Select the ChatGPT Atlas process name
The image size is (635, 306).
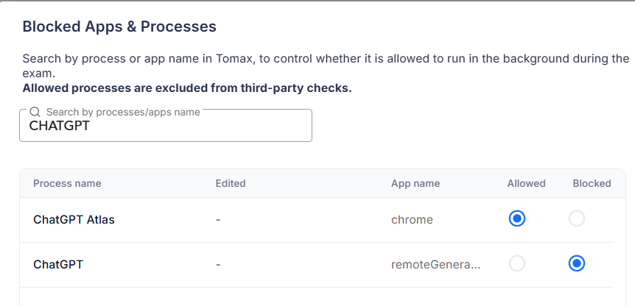[74, 219]
